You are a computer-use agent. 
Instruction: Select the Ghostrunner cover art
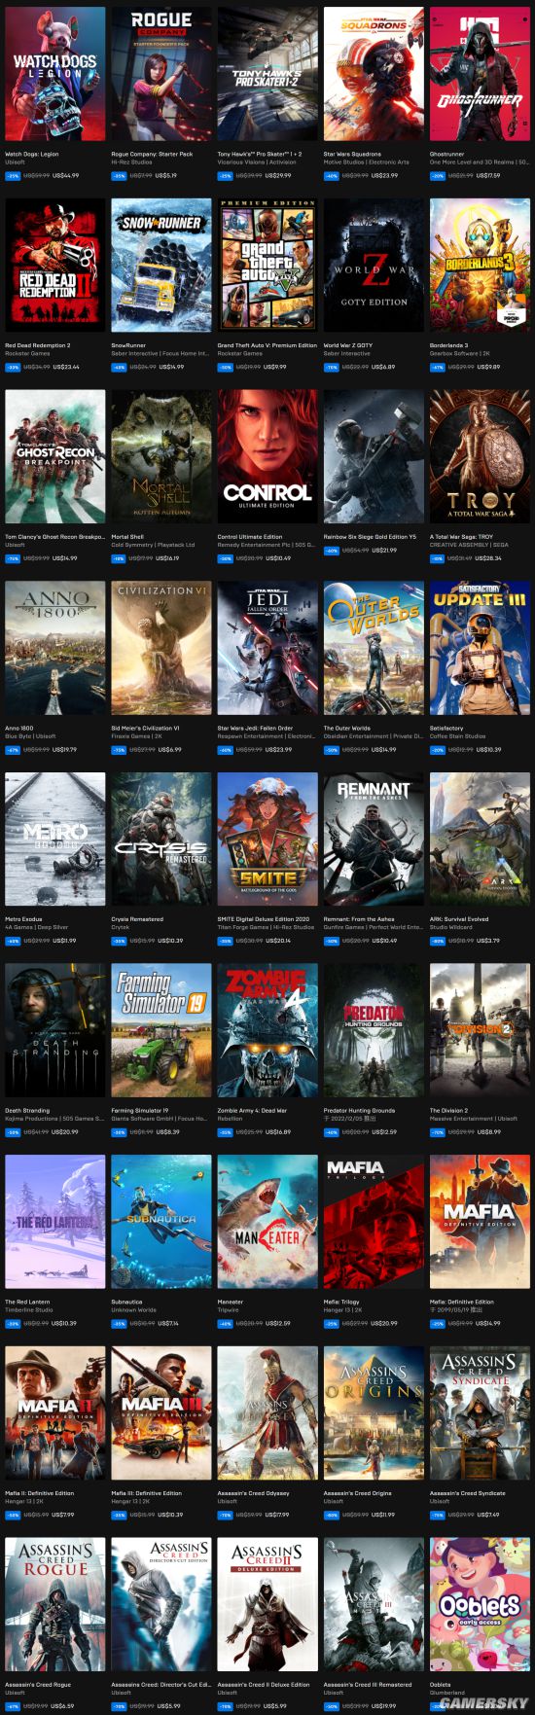point(480,75)
